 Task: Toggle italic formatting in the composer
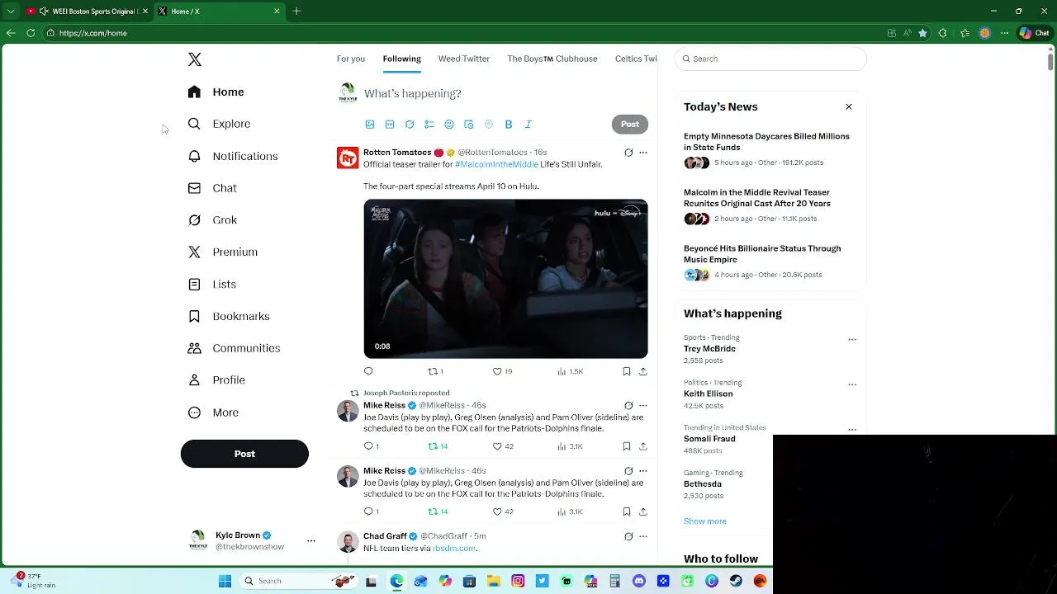click(x=528, y=125)
